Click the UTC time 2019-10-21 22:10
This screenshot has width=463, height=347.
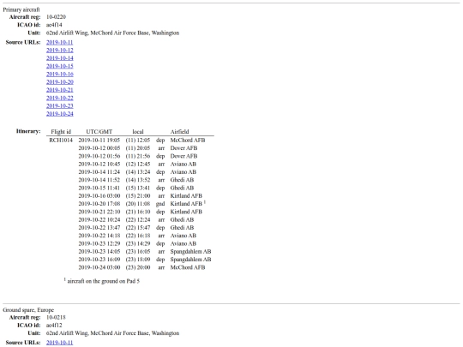click(99, 212)
